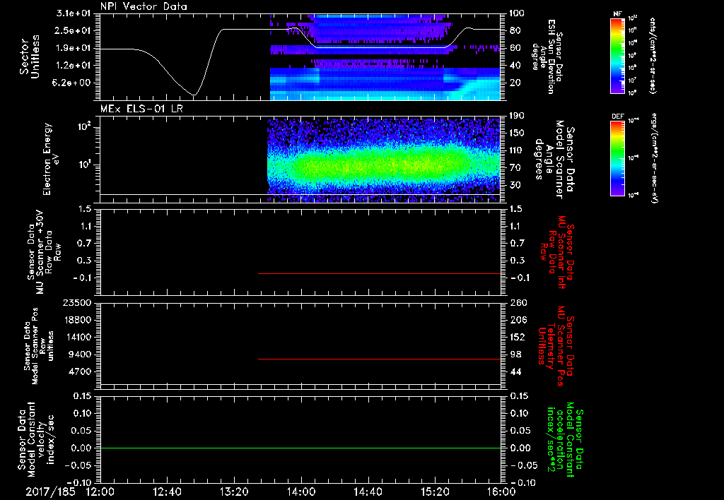Click the 2017/185 date label
This screenshot has height=500, width=724.
coord(50,492)
